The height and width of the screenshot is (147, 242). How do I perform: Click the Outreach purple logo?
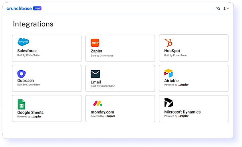click(22, 74)
